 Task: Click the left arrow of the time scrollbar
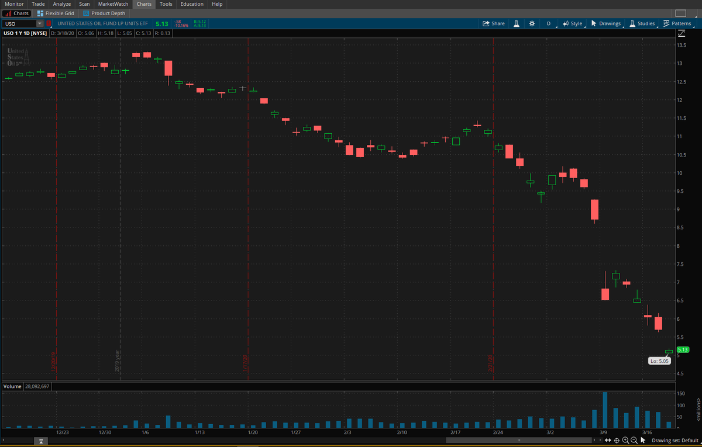[4, 440]
